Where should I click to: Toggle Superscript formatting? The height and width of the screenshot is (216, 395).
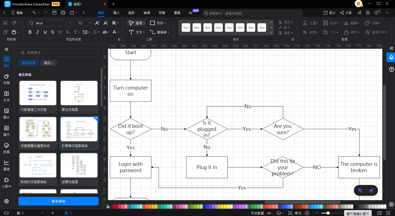click(x=60, y=32)
